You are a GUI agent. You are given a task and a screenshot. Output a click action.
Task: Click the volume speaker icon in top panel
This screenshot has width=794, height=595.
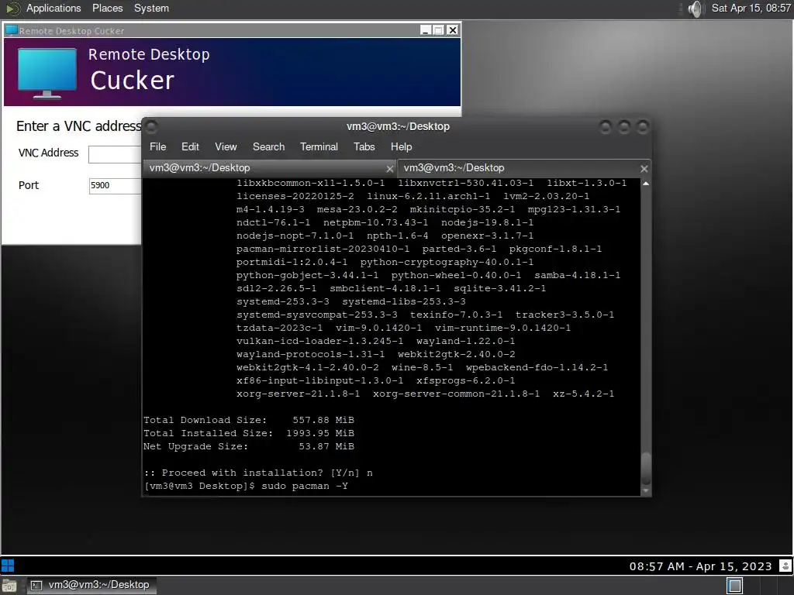(x=696, y=9)
